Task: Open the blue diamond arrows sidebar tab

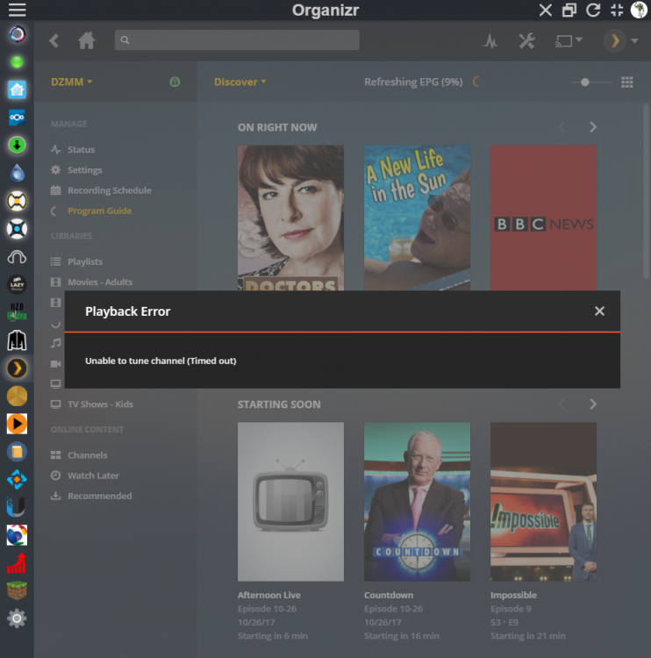Action: 17,479
